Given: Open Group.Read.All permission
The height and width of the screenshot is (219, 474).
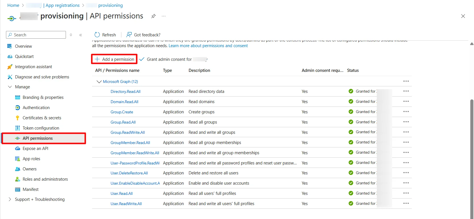Looking at the screenshot, I should 123,122.
